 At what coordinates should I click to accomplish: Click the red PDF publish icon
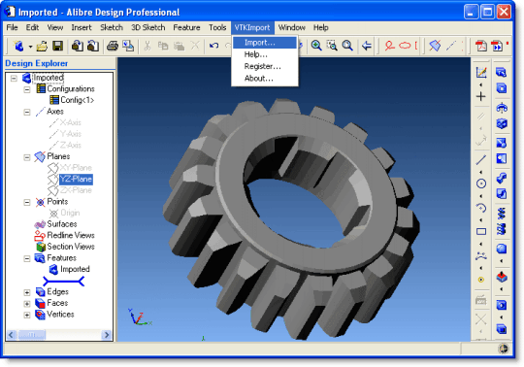point(481,46)
